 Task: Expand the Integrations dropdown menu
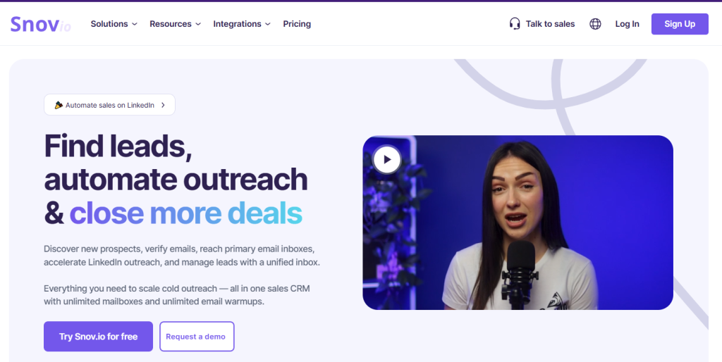tap(242, 24)
